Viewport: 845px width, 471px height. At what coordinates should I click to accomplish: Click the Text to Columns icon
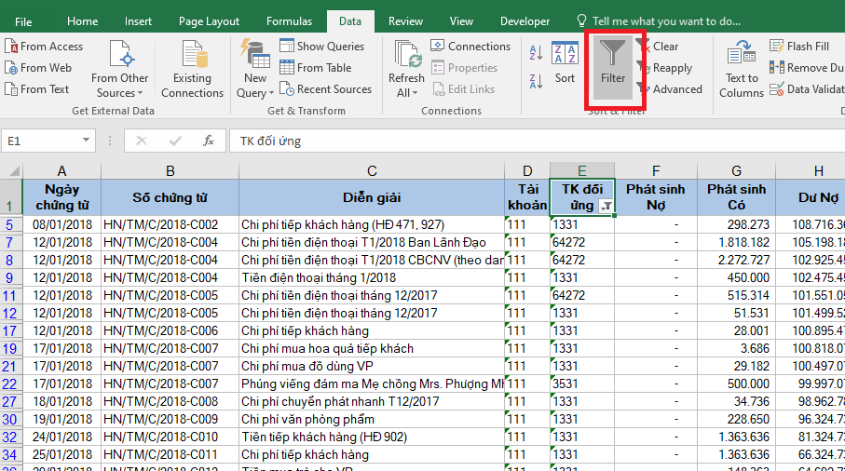pos(742,55)
